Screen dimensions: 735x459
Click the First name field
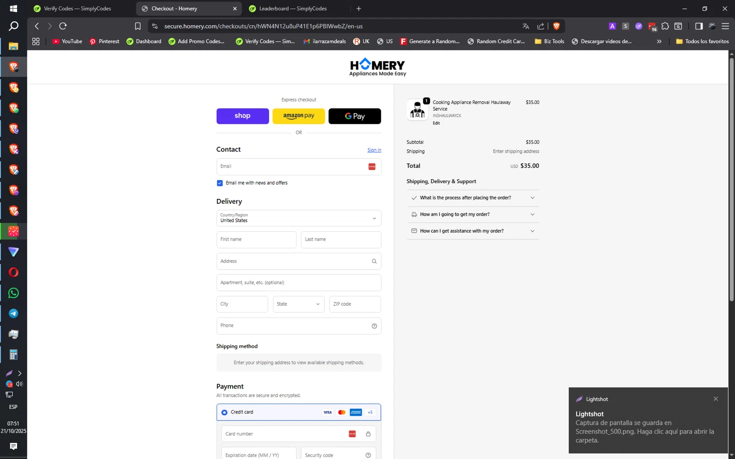click(256, 240)
